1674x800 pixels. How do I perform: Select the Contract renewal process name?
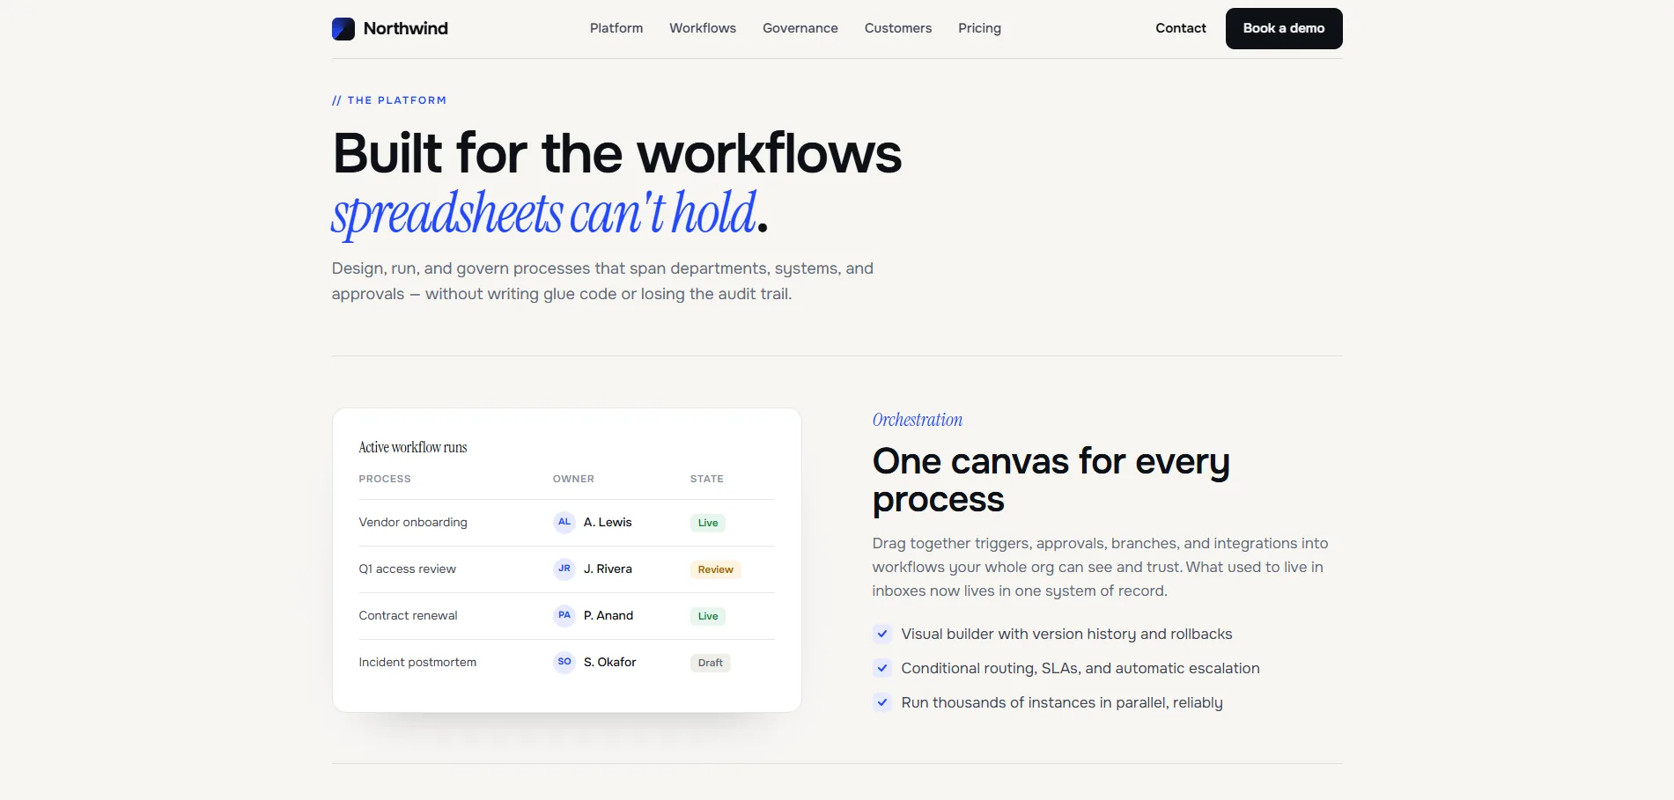click(x=409, y=615)
